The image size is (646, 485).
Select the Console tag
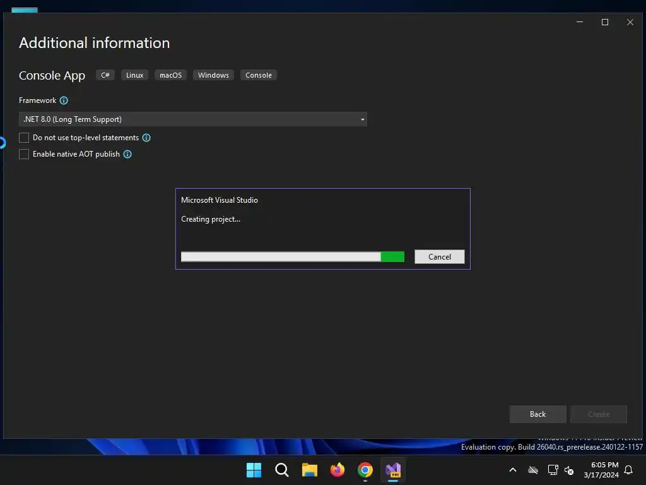click(259, 75)
